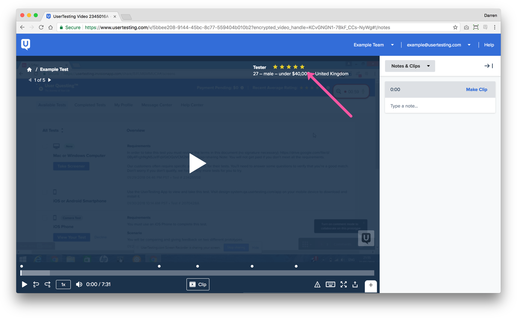Close the UserTesting Video tab
This screenshot has height=318, width=517.
tap(115, 16)
